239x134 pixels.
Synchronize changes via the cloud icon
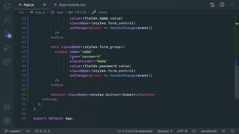(28, 131)
